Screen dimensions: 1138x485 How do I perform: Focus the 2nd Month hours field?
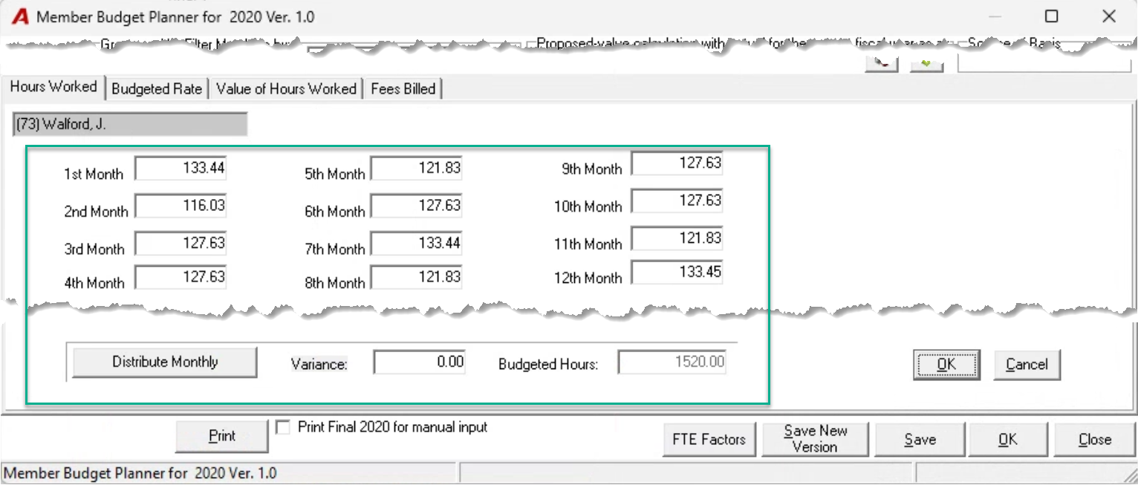pyautogui.click(x=181, y=205)
